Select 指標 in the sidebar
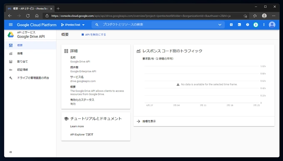 click(x=30, y=53)
